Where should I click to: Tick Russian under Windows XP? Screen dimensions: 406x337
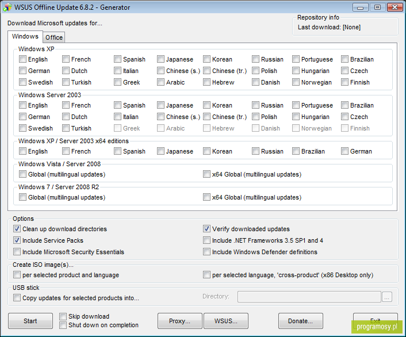255,59
